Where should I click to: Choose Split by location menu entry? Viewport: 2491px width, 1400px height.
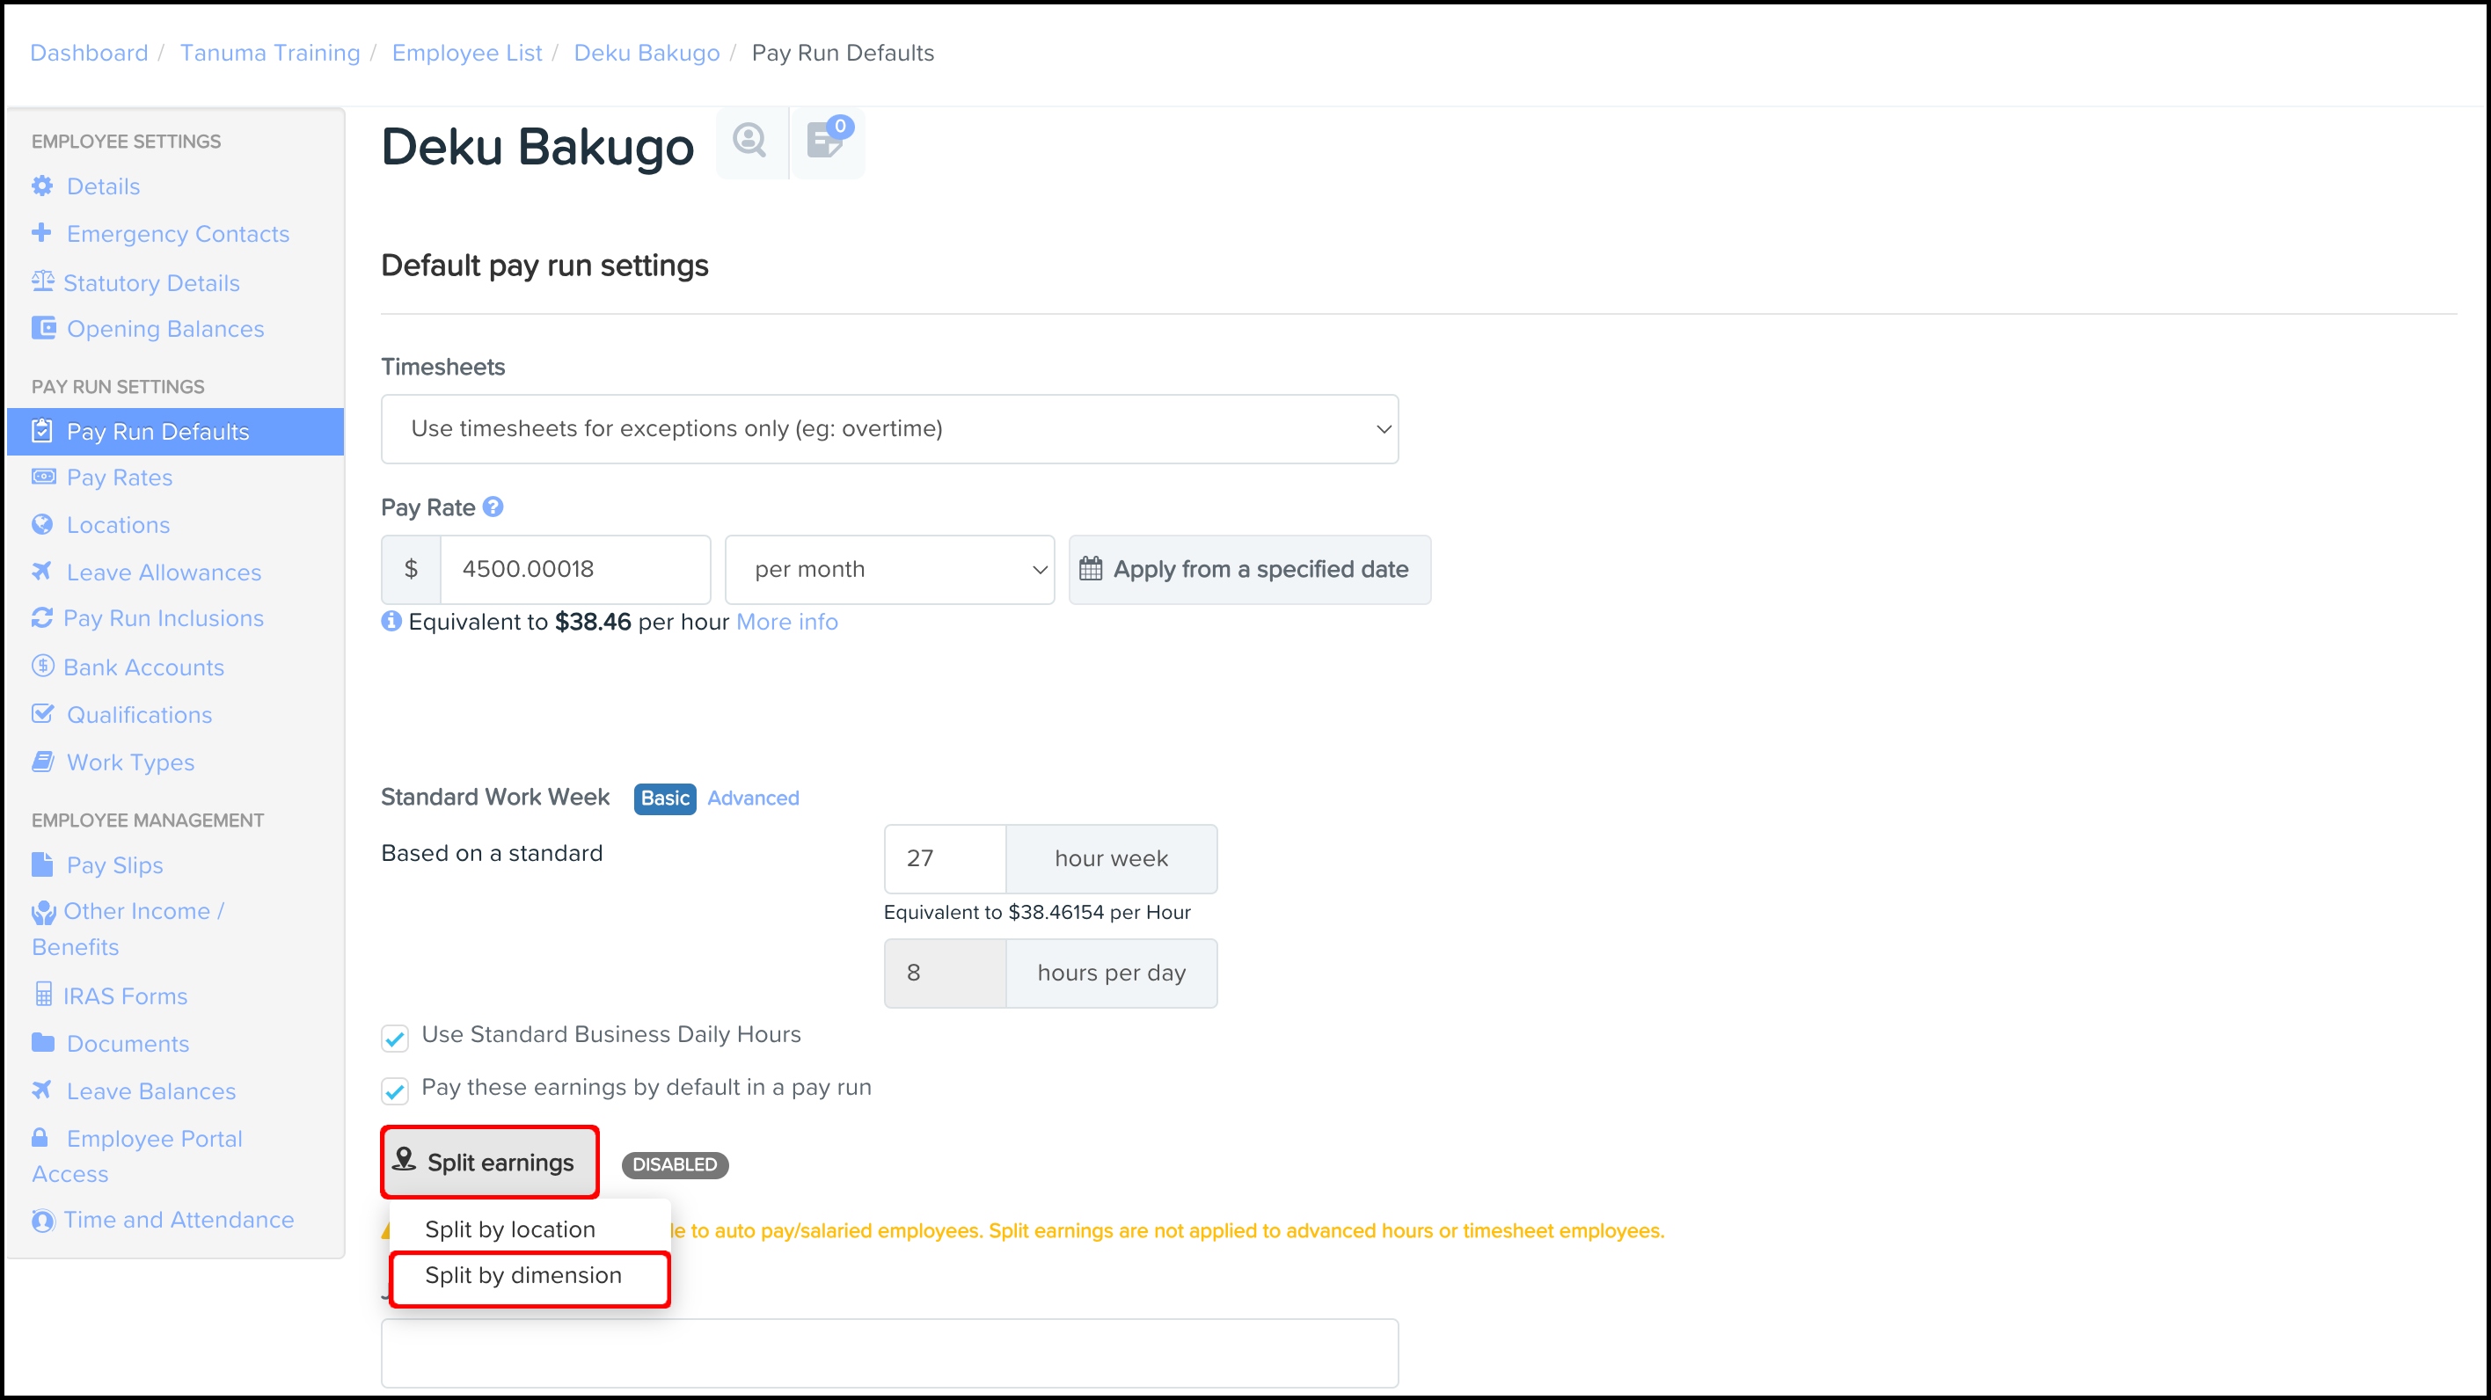click(509, 1229)
